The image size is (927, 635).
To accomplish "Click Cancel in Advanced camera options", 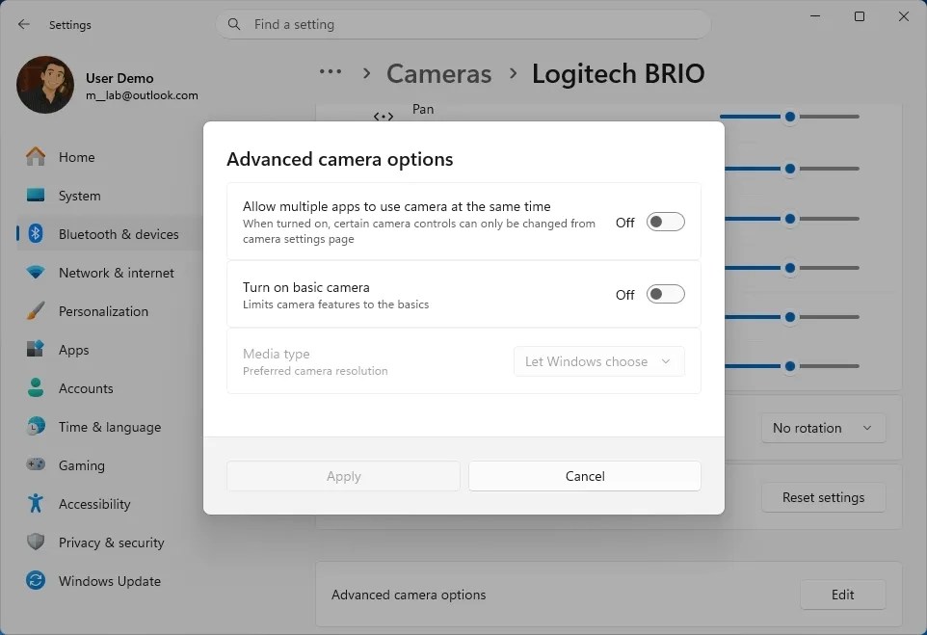I will [x=585, y=476].
